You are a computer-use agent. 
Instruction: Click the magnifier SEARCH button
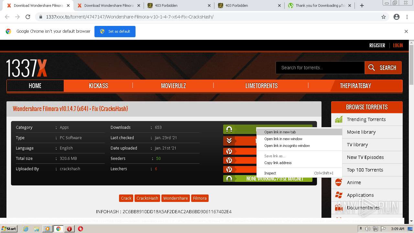[383, 68]
